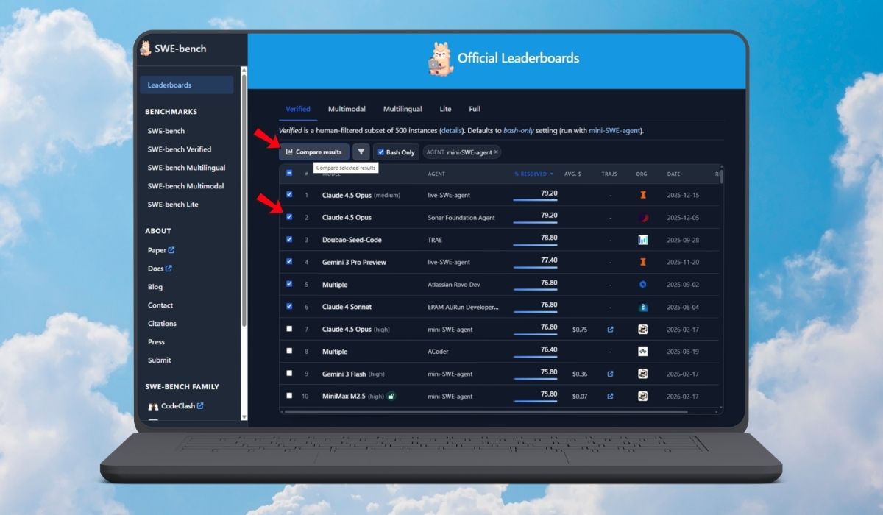This screenshot has width=883, height=515.
Task: Check row 7 Claude 4.5 Opus (high)
Action: click(x=289, y=328)
